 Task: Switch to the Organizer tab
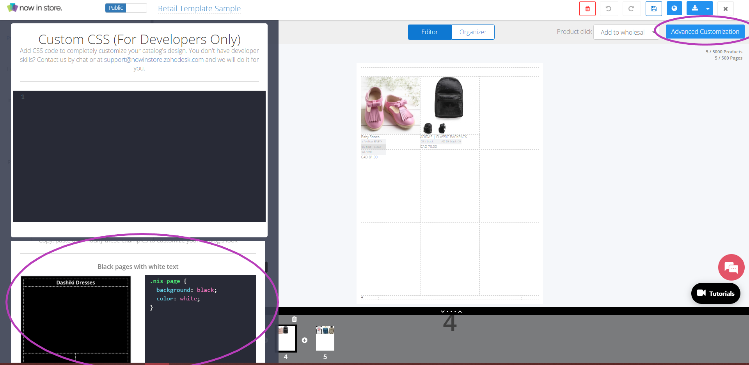coord(473,32)
